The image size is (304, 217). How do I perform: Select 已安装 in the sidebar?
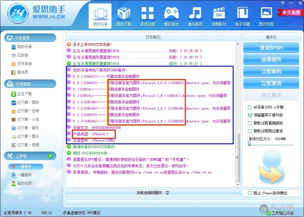(x=20, y=55)
